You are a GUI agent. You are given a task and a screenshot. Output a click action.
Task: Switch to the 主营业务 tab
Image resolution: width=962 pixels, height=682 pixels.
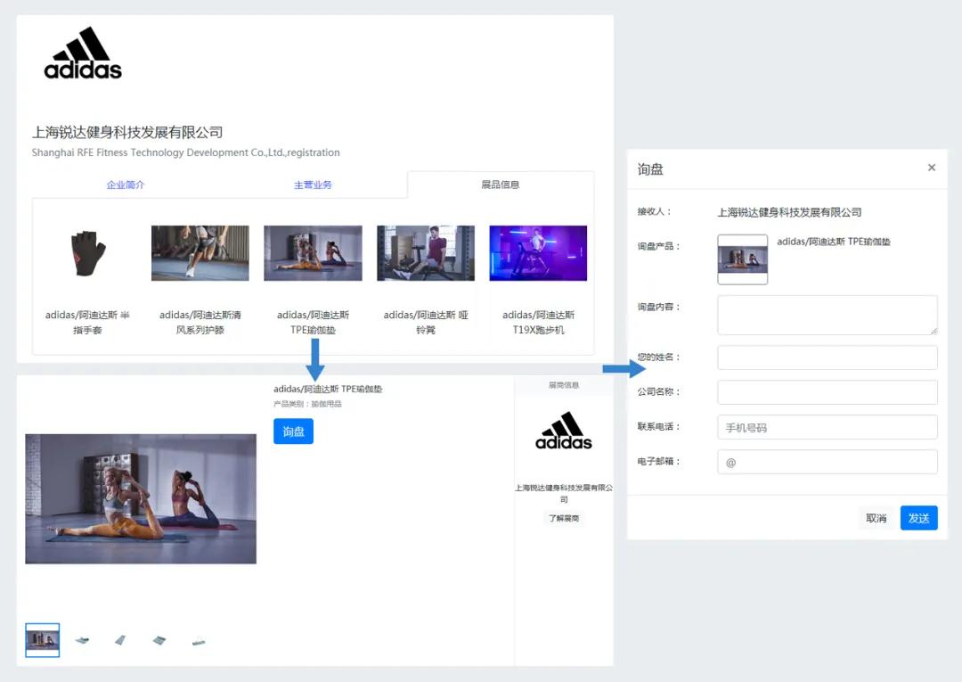(313, 185)
